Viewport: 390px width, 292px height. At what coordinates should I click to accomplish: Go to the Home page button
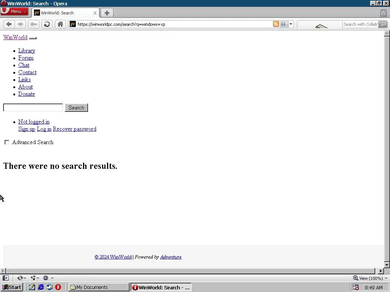pyautogui.click(x=60, y=24)
